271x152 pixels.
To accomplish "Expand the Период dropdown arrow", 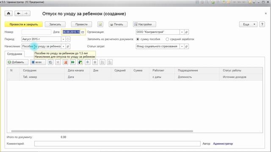I will 64,39.
